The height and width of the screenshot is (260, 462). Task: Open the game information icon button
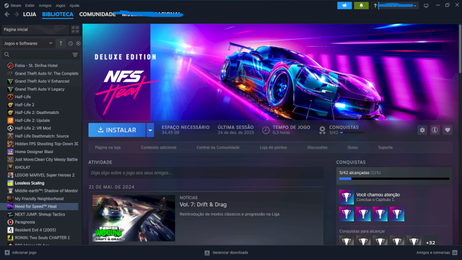(x=435, y=130)
